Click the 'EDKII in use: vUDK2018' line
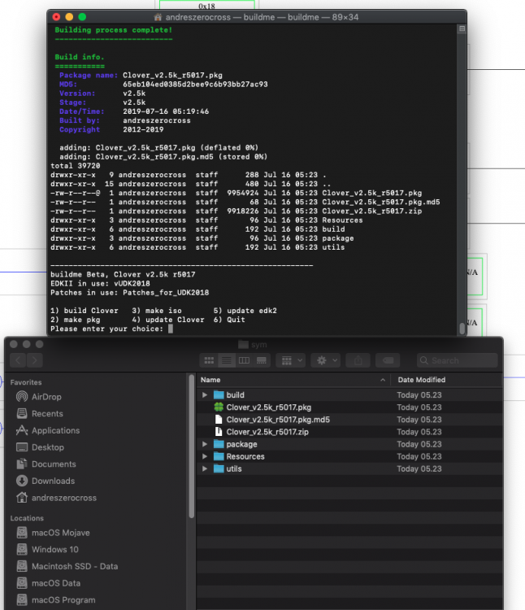Viewport: 525px width, 610px height. [x=100, y=284]
